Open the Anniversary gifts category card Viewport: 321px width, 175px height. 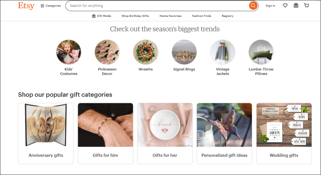coord(46,134)
